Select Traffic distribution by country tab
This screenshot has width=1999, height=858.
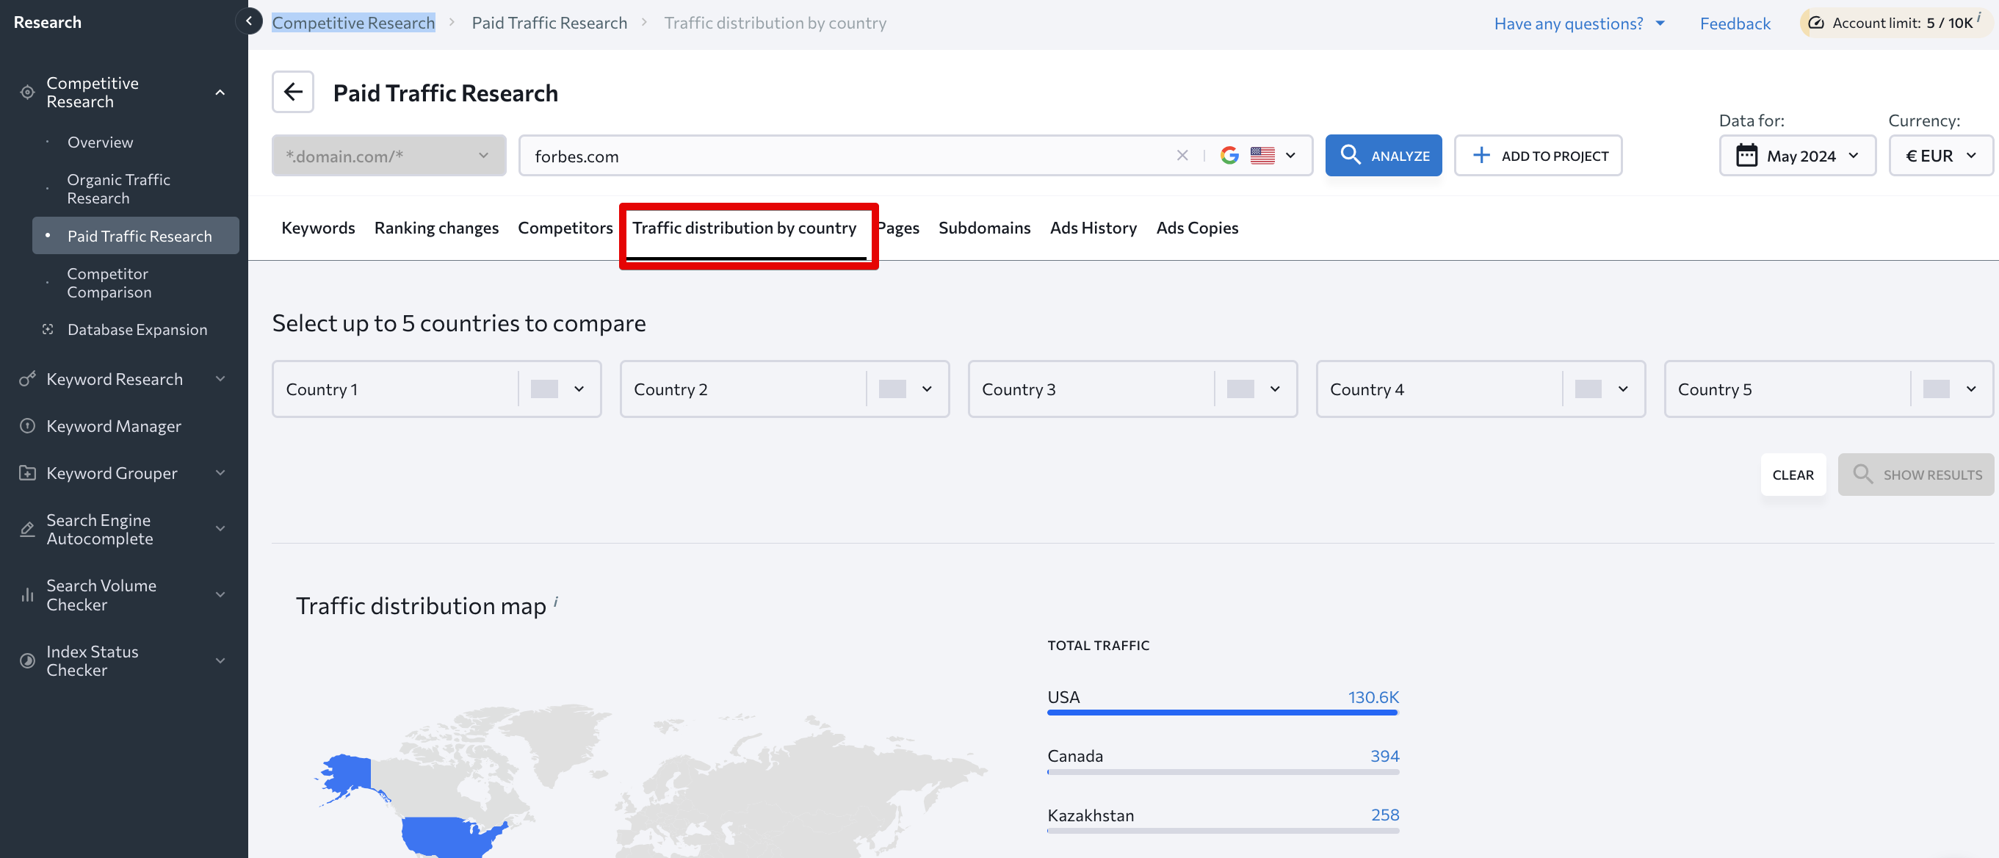point(744,228)
